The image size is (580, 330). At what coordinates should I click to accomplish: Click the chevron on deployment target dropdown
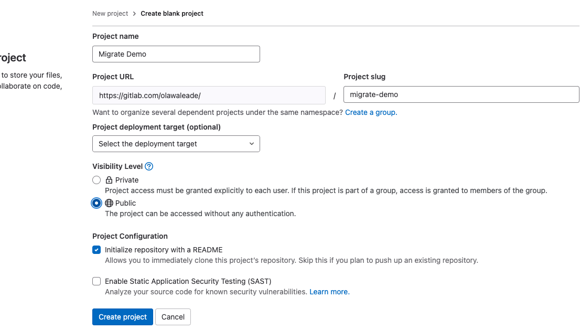point(252,144)
